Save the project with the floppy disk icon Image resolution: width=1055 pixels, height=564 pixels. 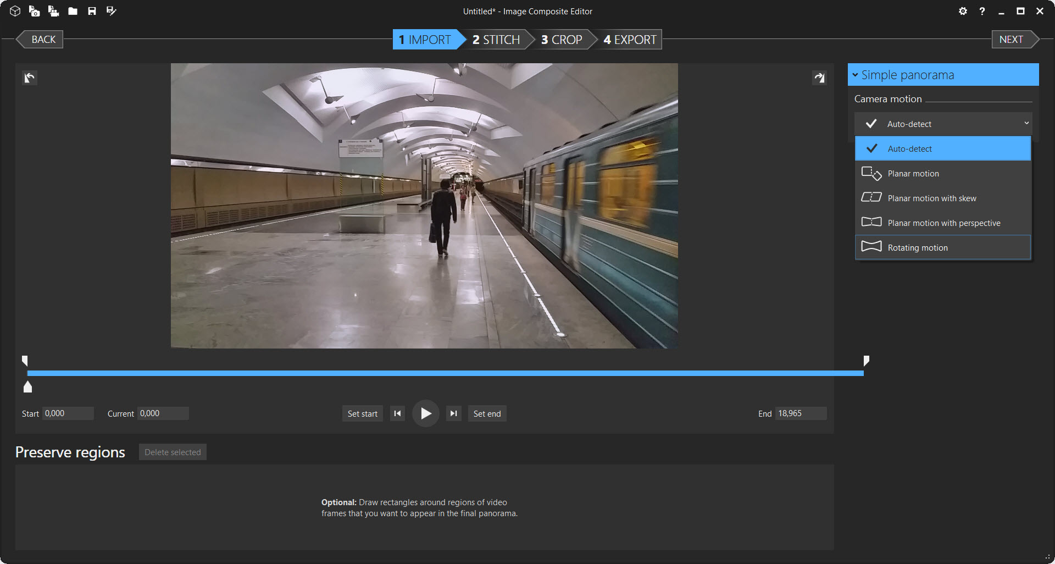coord(92,11)
